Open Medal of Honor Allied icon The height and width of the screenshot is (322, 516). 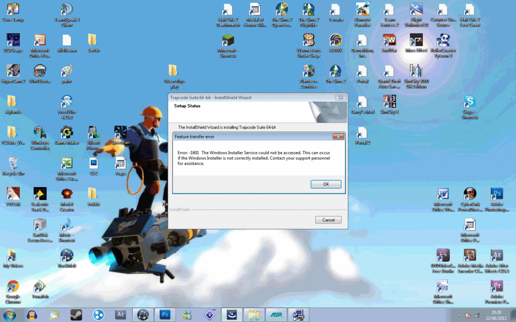(x=254, y=15)
